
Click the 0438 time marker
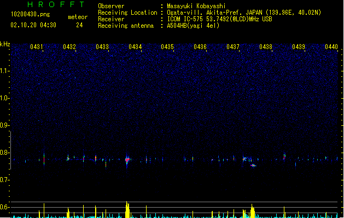tap(266, 47)
